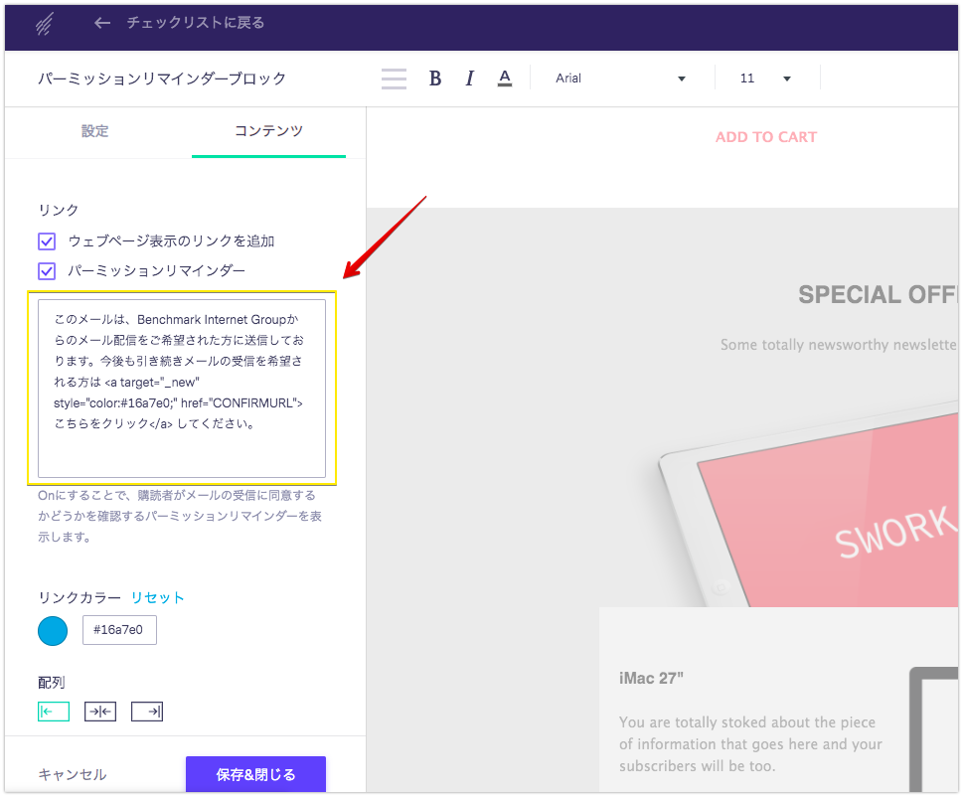
Task: Click the line alignment icon beside Bold
Action: 394,78
